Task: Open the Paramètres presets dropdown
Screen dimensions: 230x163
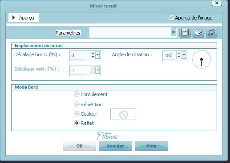Action: pos(174,32)
